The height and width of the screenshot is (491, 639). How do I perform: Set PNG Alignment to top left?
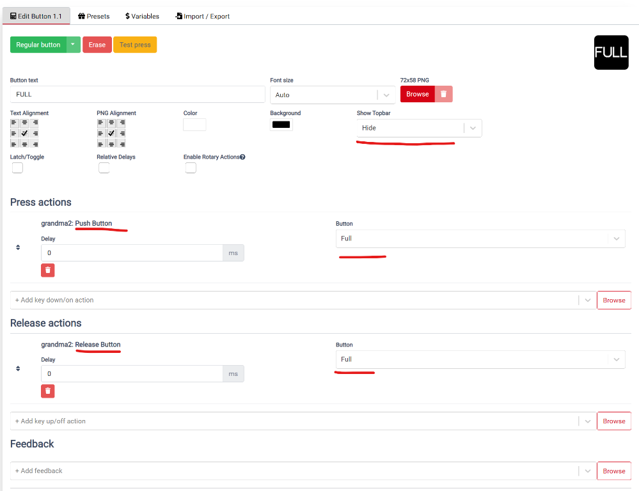coord(102,123)
